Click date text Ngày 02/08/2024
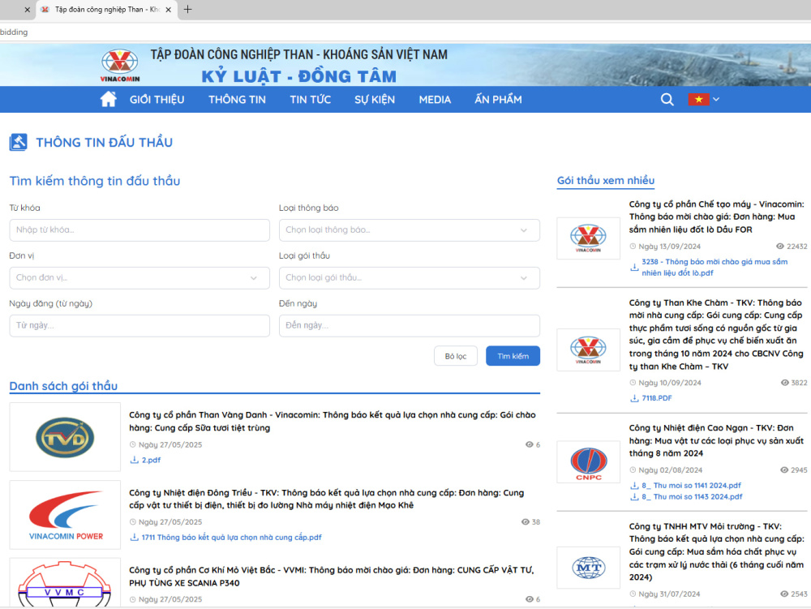The width and height of the screenshot is (811, 609). [x=671, y=470]
